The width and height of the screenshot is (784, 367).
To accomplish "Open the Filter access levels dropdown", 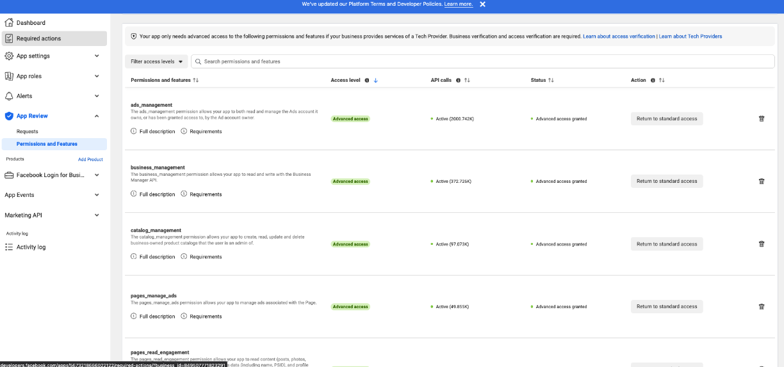I will (x=156, y=61).
